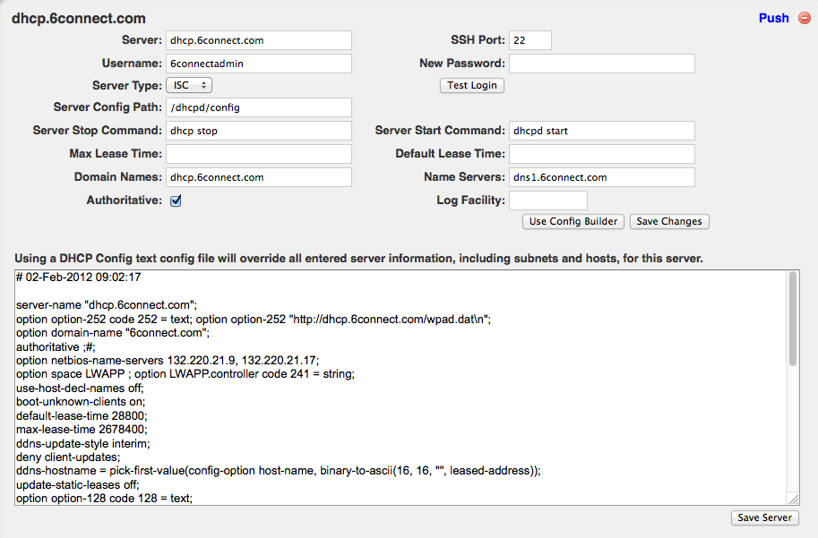Click the 'server-name "dhcp.6connect.com";' line

coord(107,305)
